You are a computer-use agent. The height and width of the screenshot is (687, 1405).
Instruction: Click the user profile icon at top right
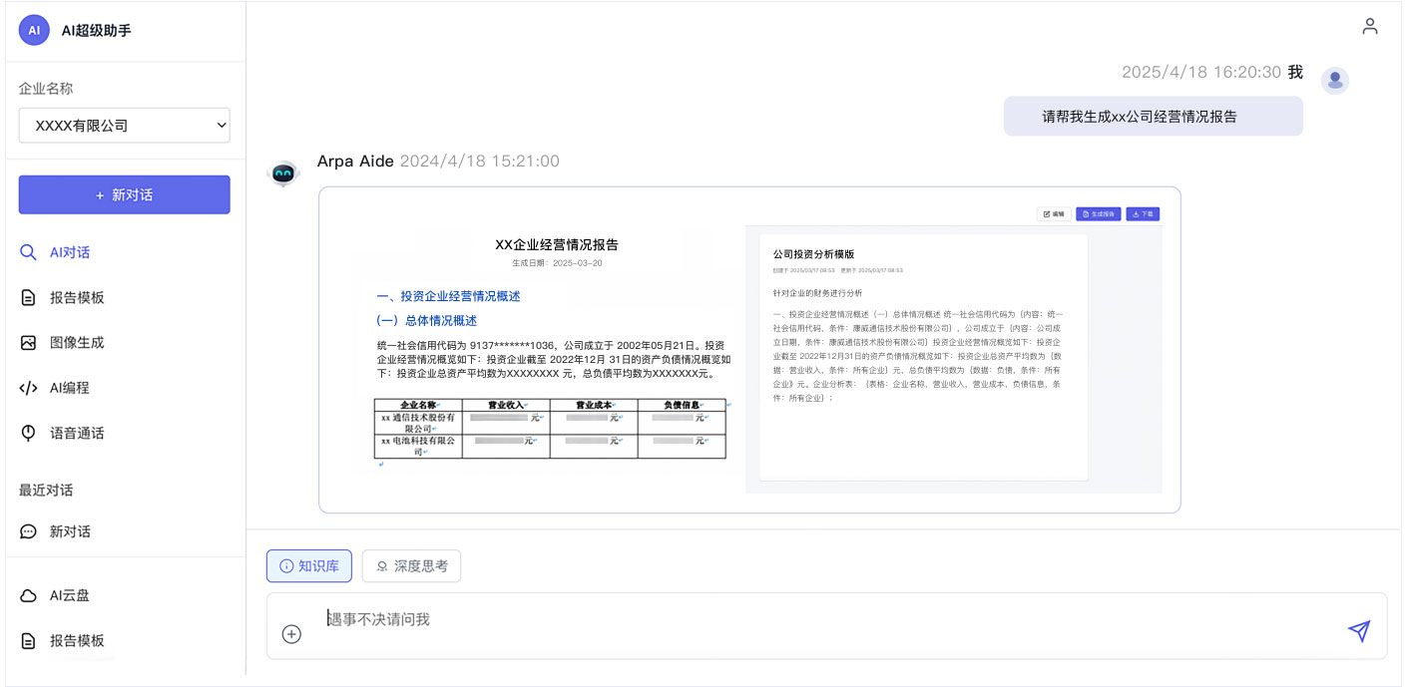(x=1370, y=27)
